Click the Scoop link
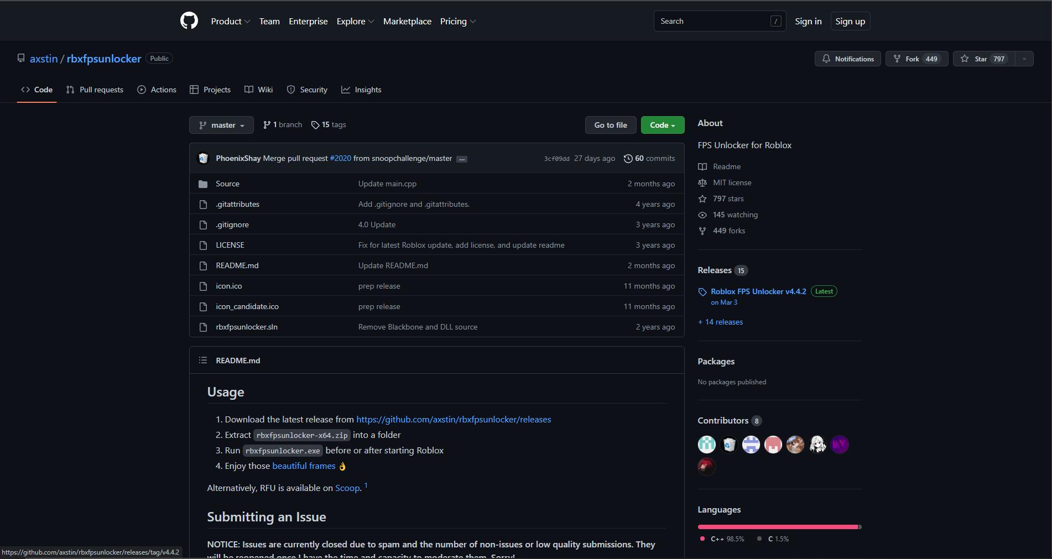 point(347,488)
